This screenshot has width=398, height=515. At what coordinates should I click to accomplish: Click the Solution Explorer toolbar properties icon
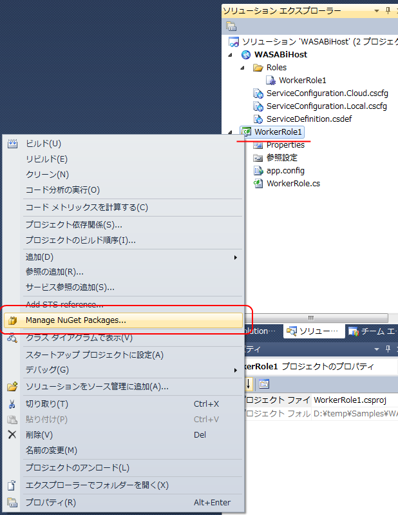tap(231, 26)
